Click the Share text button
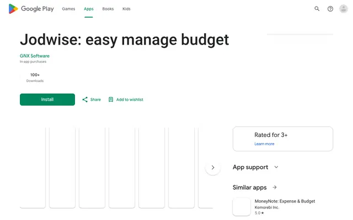Image resolution: width=353 pixels, height=220 pixels. coord(95,100)
